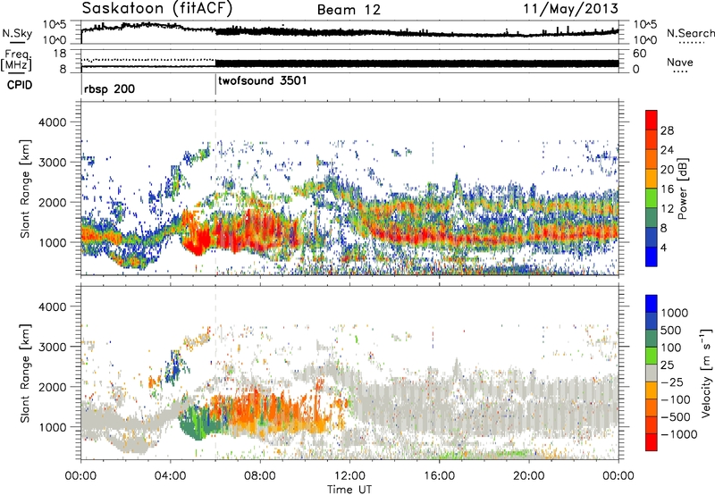Click the 'Power [dB]' colorbar label
The height and width of the screenshot is (495, 715).
click(x=682, y=189)
